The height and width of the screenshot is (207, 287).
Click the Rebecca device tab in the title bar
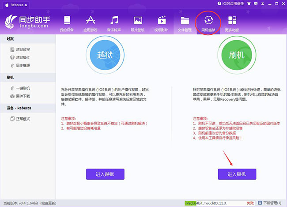point(16,5)
